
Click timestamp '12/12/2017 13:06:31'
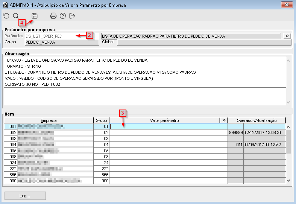coord(265,132)
